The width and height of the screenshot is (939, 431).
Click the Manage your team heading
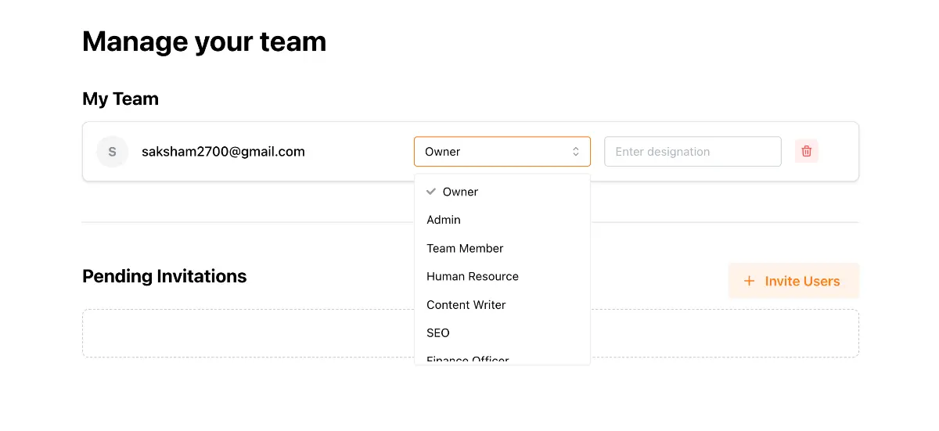coord(204,41)
